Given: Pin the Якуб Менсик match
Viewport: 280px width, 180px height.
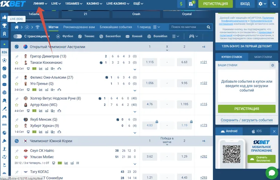Looking at the screenshot, I should pyautogui.click(x=16, y=120).
